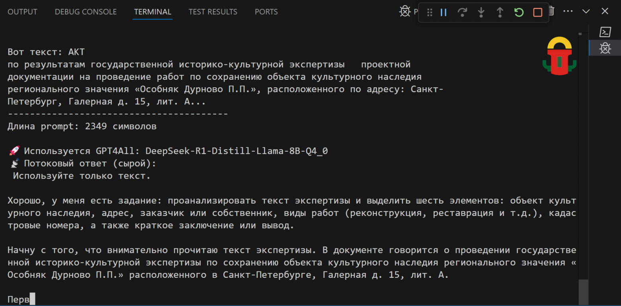Select the Step Over debug icon
The height and width of the screenshot is (306, 621).
462,12
